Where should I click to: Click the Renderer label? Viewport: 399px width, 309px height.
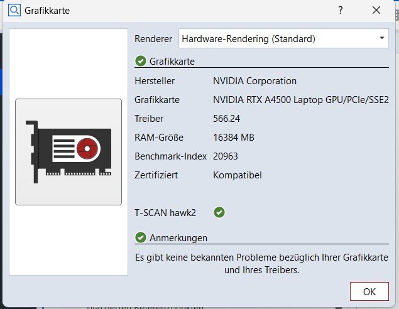tap(153, 39)
